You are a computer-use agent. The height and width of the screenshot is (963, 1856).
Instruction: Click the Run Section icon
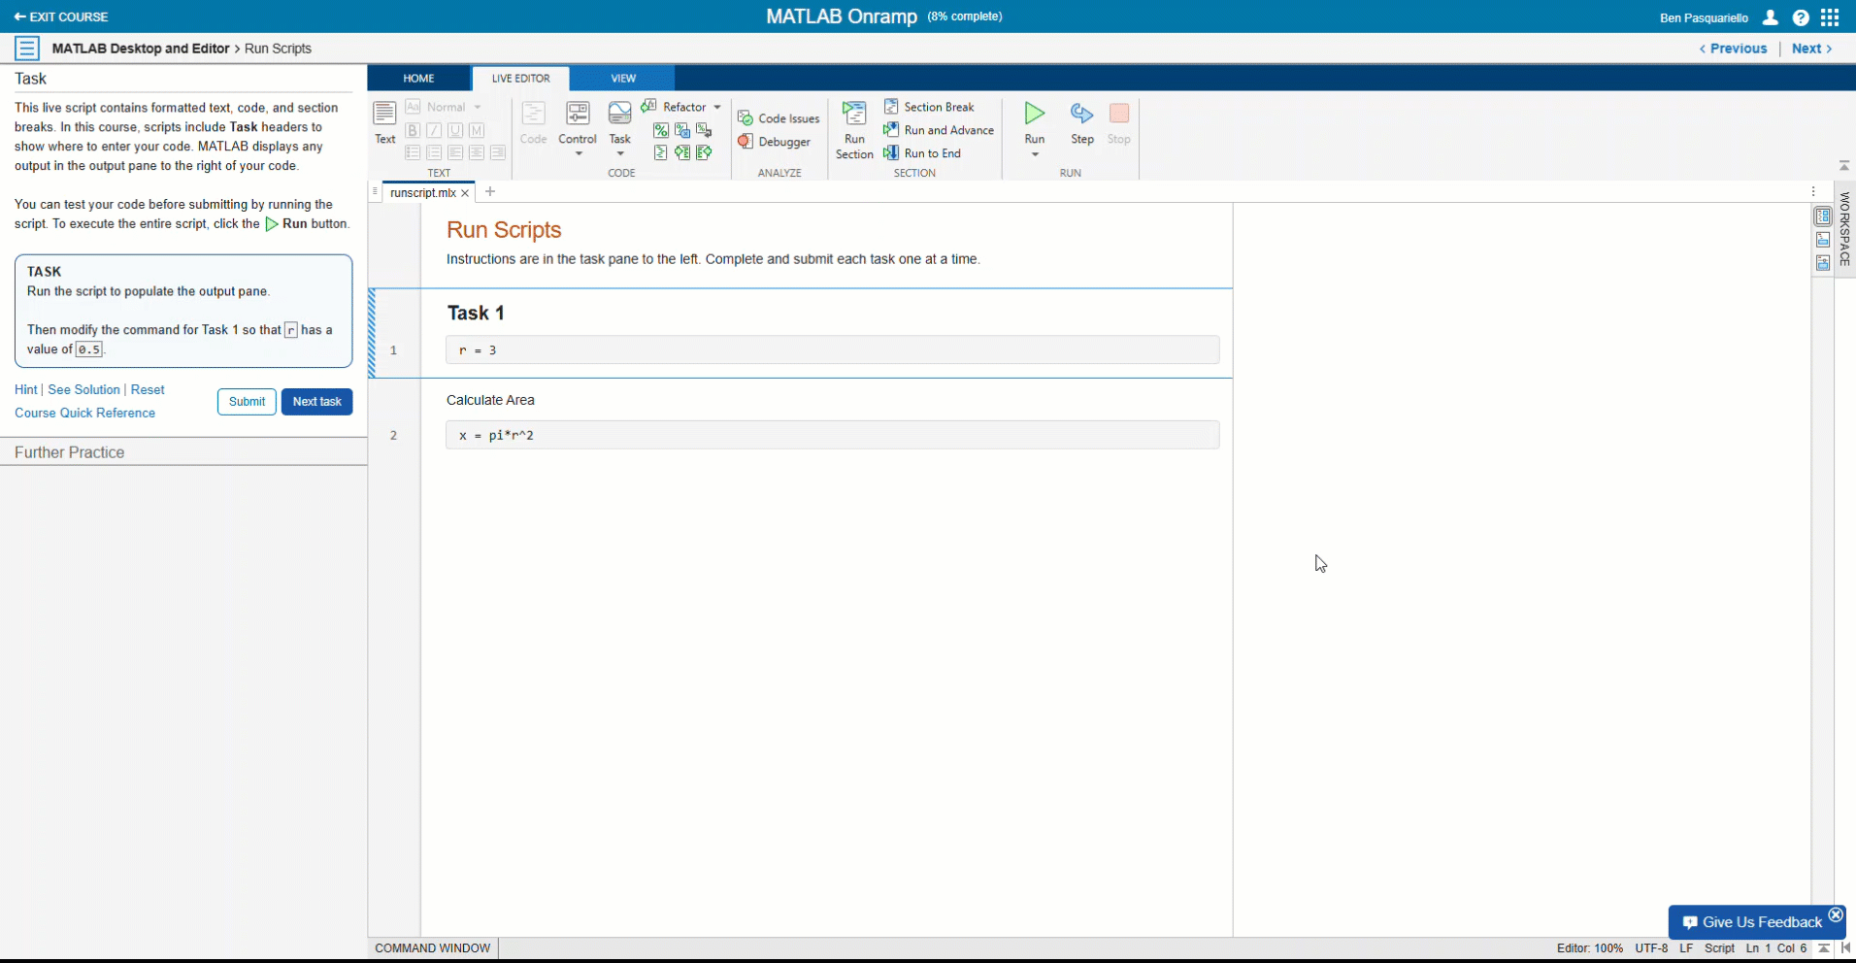[x=854, y=114]
